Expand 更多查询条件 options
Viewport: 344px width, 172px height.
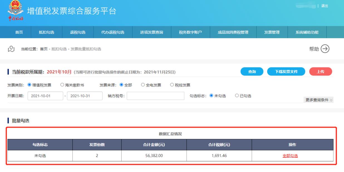319,100
